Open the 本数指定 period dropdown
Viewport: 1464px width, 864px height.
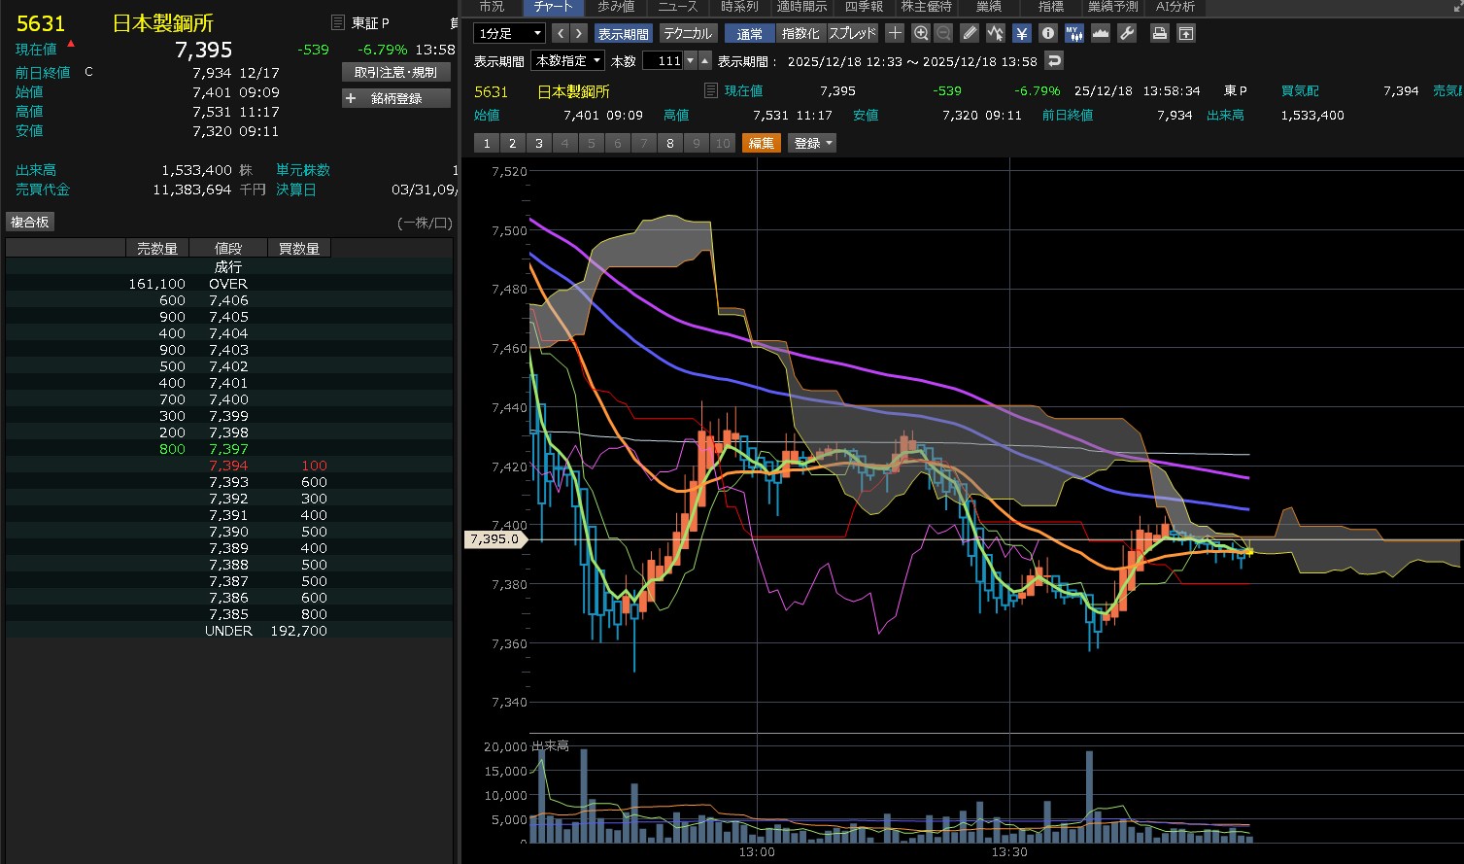[567, 60]
